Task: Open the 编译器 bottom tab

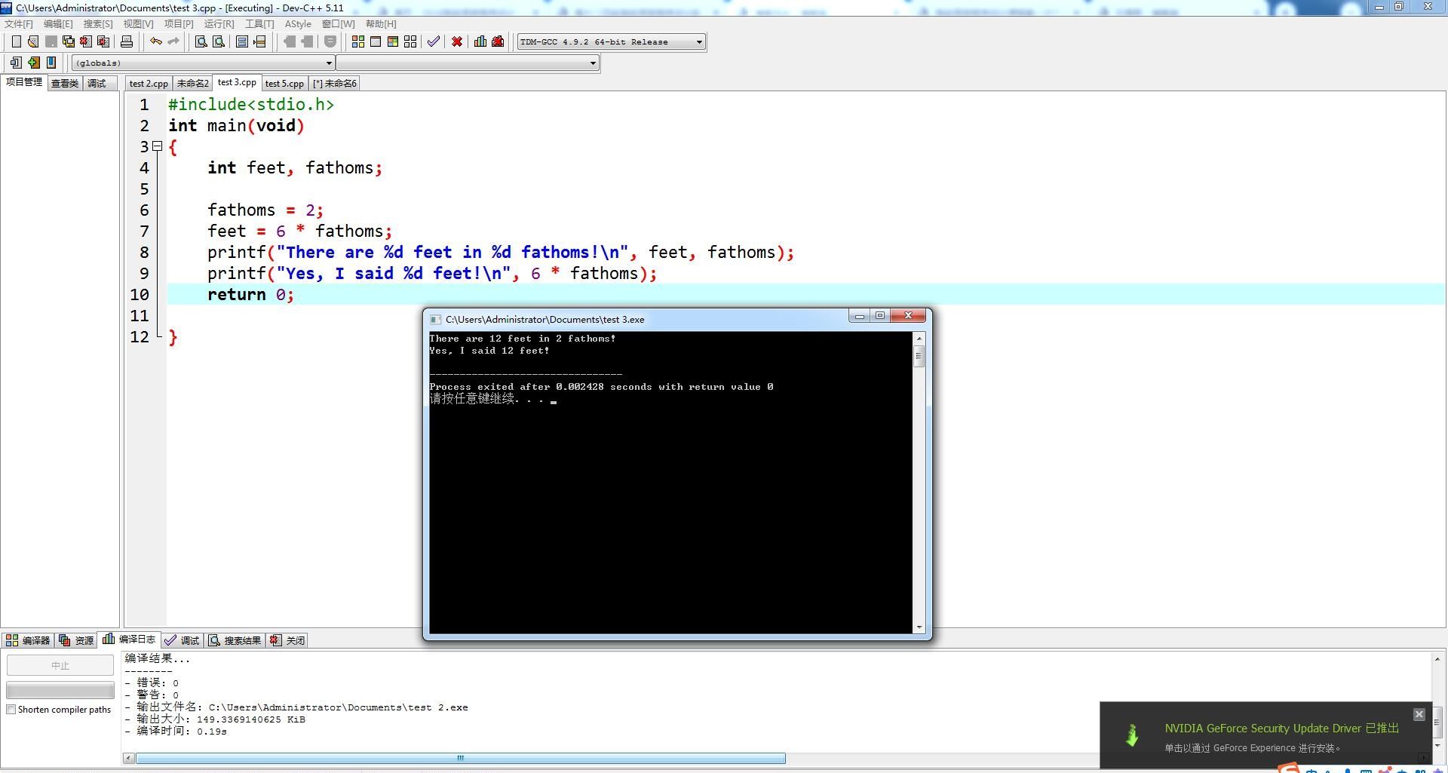Action: click(x=28, y=640)
